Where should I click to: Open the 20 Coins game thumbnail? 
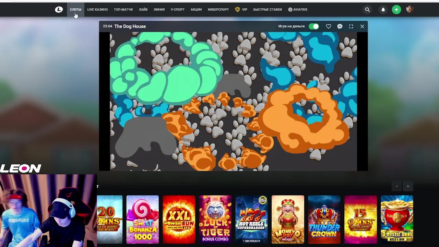[110, 220]
